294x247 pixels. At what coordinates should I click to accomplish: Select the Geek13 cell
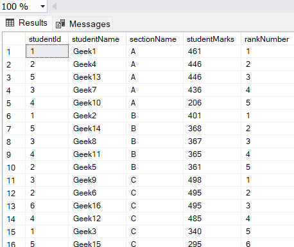98,77
